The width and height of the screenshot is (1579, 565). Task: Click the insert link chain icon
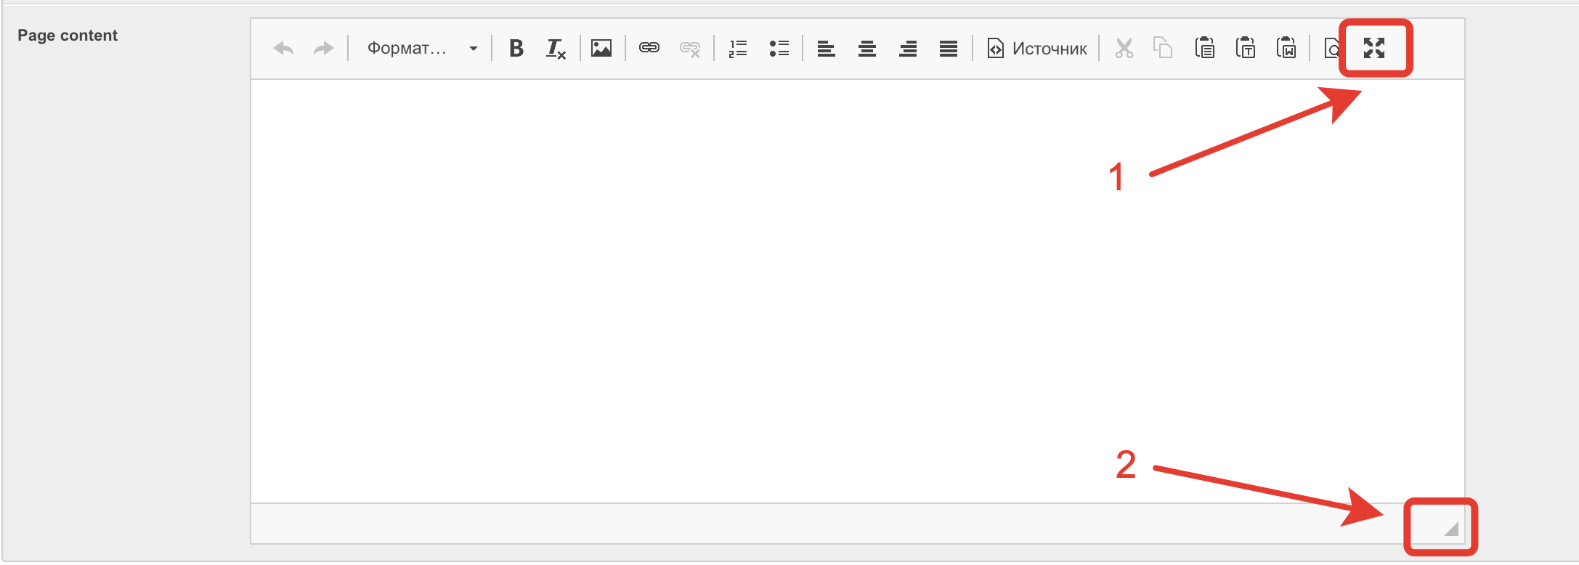(649, 48)
